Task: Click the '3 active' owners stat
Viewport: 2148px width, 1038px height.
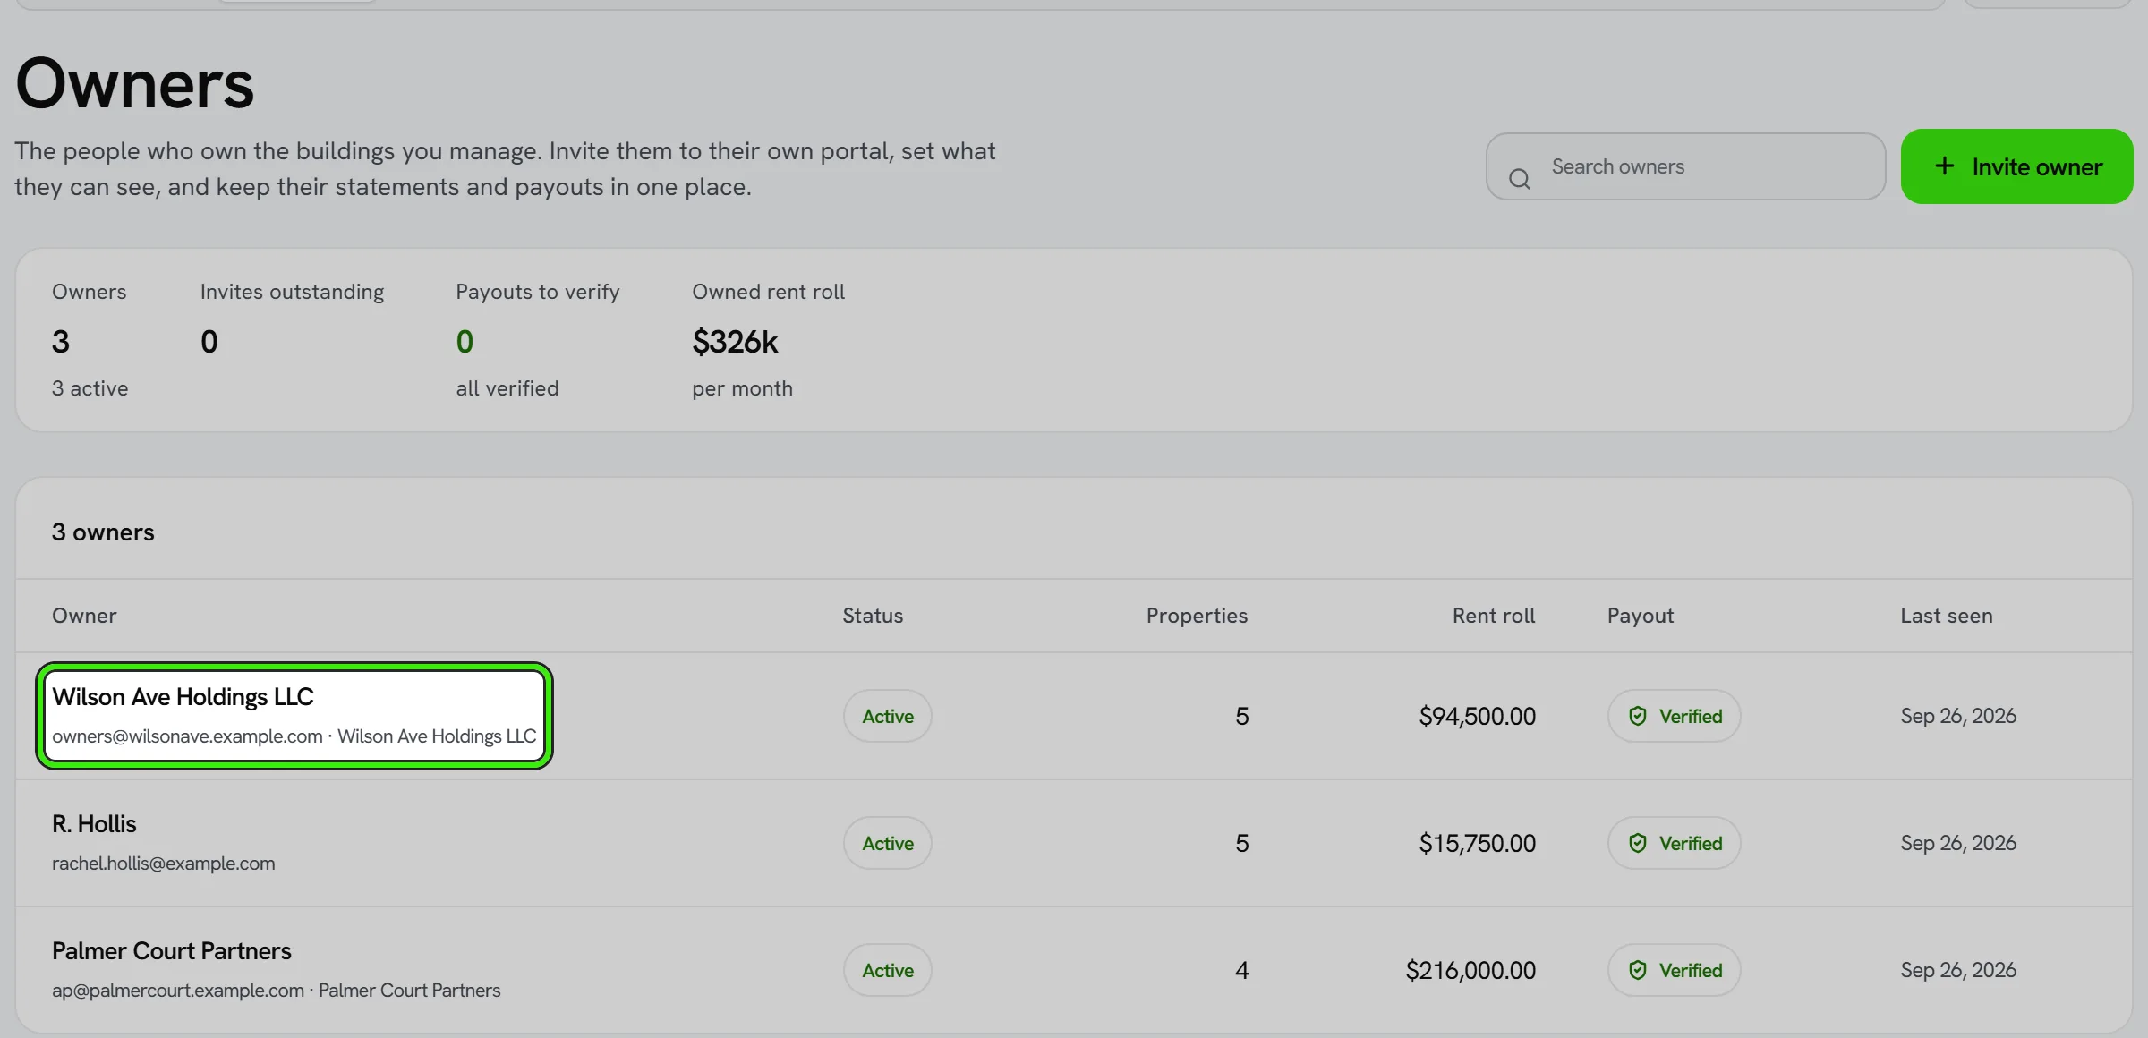Action: tap(89, 388)
